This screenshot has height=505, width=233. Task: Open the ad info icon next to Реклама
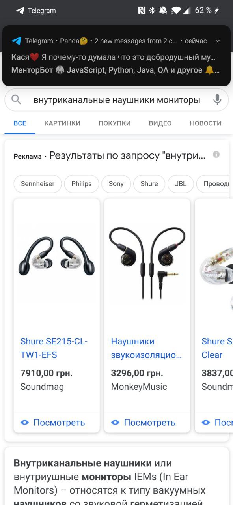pos(216,155)
